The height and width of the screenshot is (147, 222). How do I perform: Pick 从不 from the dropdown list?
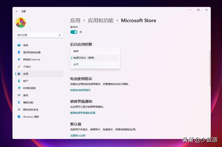click(76, 64)
